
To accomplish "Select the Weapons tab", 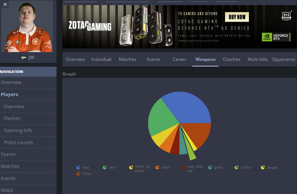I will (205, 59).
